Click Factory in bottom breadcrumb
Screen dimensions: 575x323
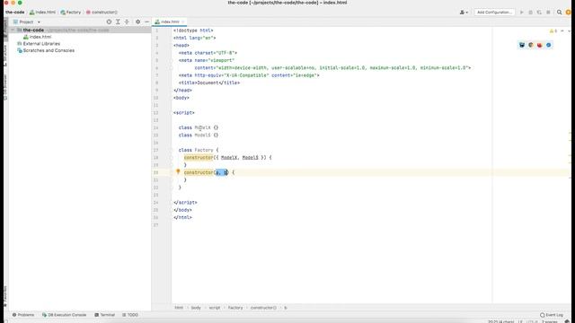point(235,308)
